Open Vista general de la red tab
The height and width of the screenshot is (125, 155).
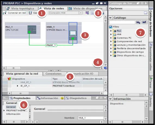pos(22,74)
